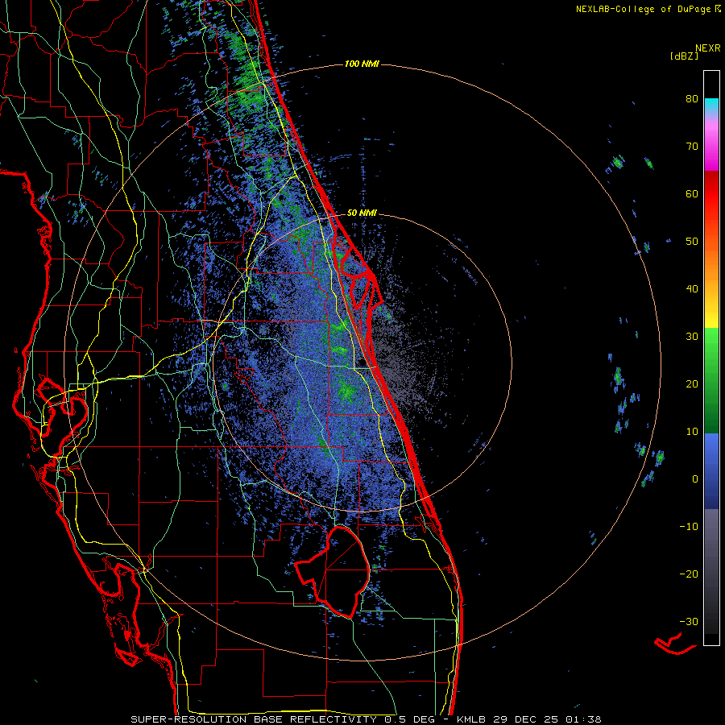This screenshot has height=725, width=725.
Task: Click the 0 value on dBZ scale
Action: click(x=695, y=479)
